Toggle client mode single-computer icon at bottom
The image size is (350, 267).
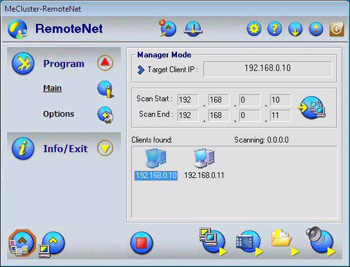point(51,244)
